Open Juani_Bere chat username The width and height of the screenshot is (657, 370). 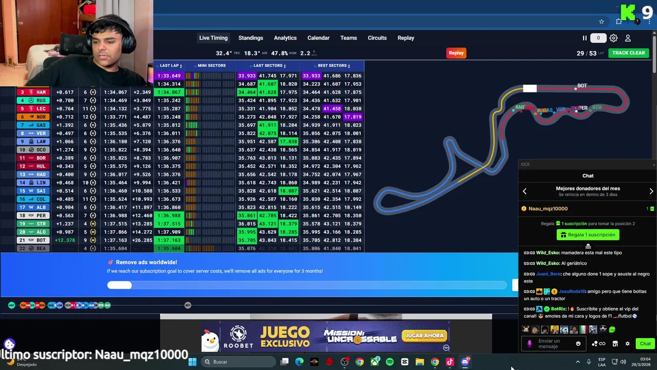(548, 274)
